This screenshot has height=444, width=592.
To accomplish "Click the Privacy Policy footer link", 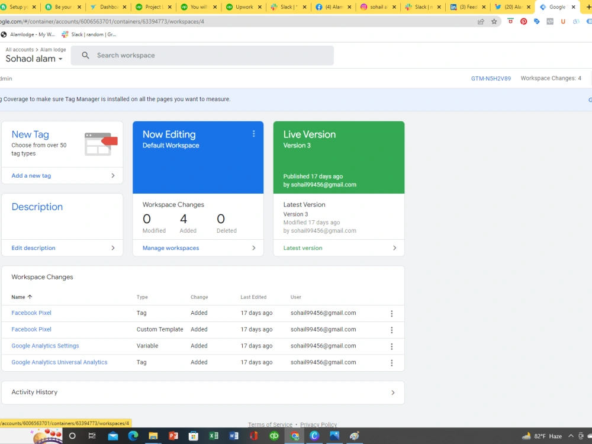I will (x=318, y=424).
